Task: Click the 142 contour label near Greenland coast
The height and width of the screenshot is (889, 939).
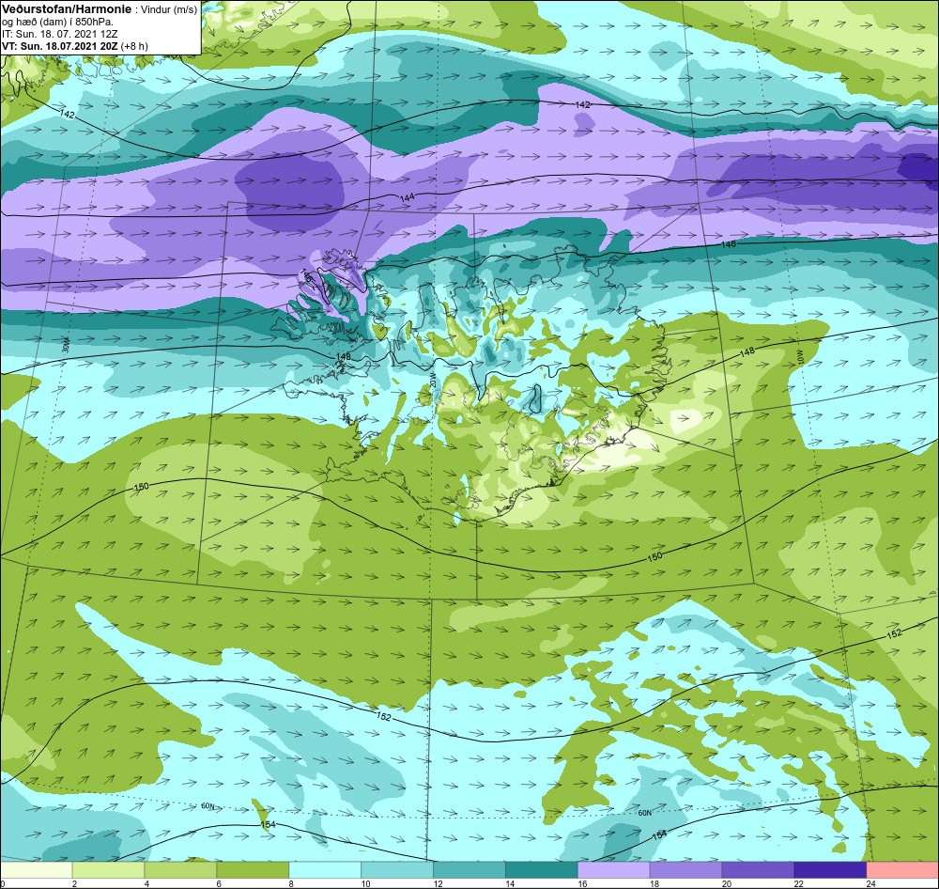Action: click(x=68, y=114)
